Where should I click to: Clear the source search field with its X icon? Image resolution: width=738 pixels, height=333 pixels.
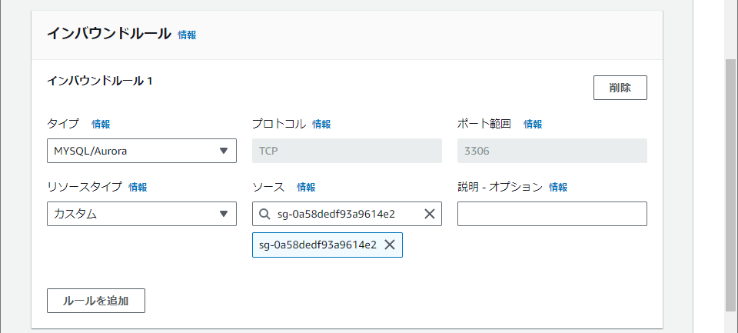click(429, 215)
